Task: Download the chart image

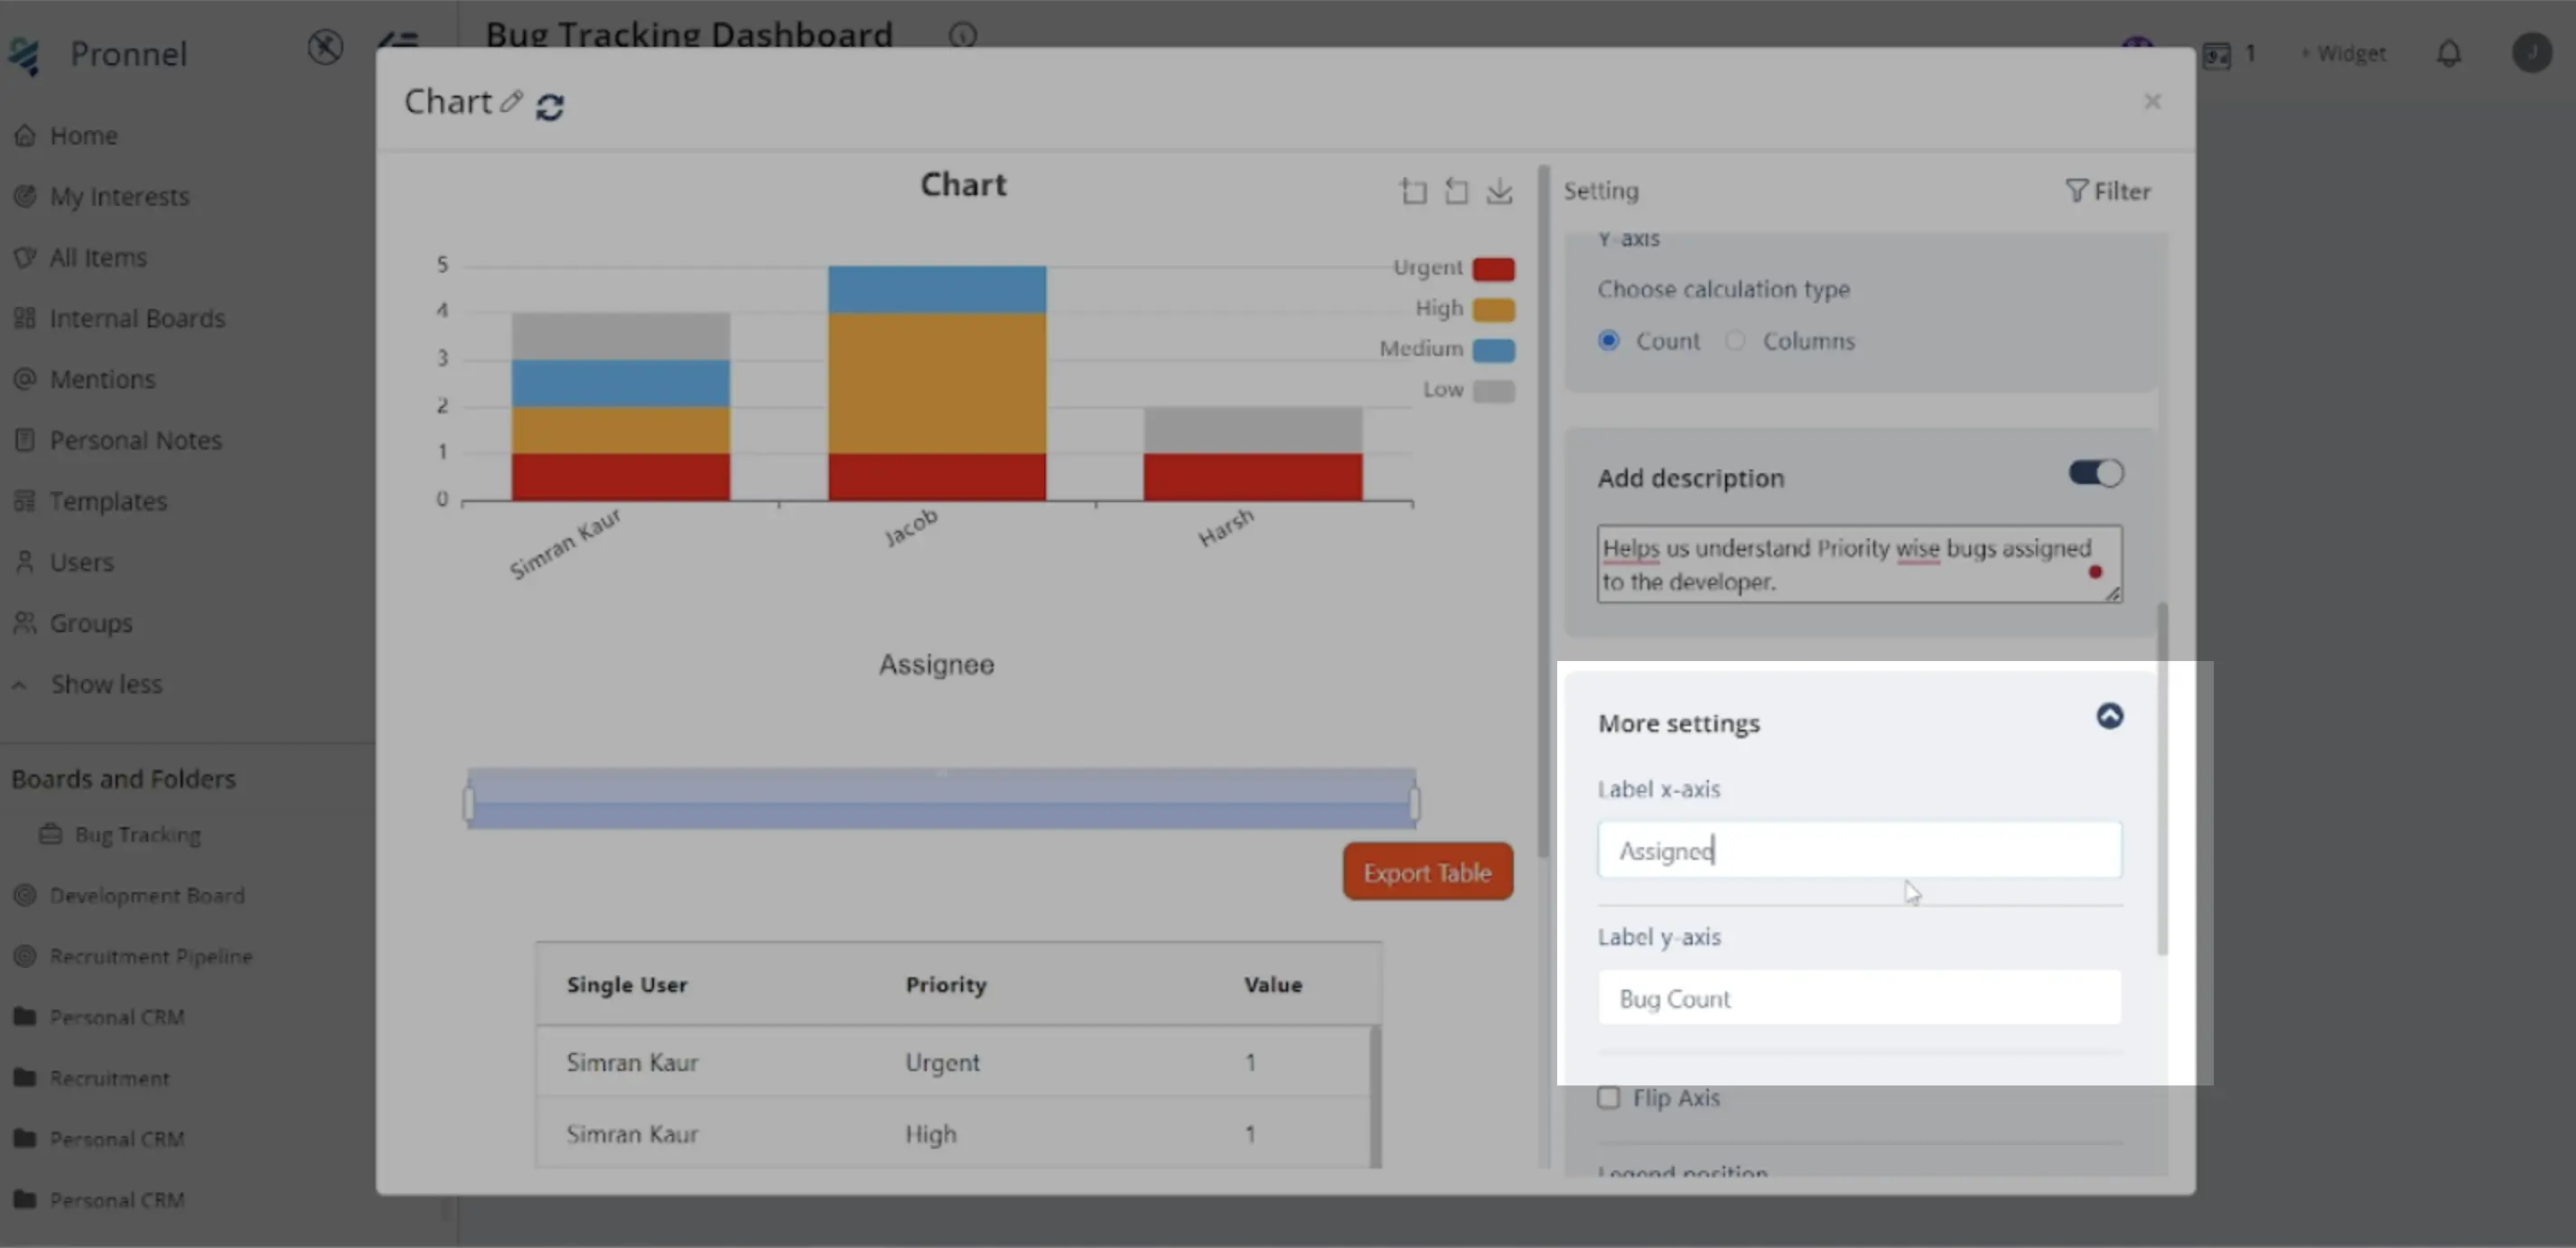Action: pos(1499,191)
